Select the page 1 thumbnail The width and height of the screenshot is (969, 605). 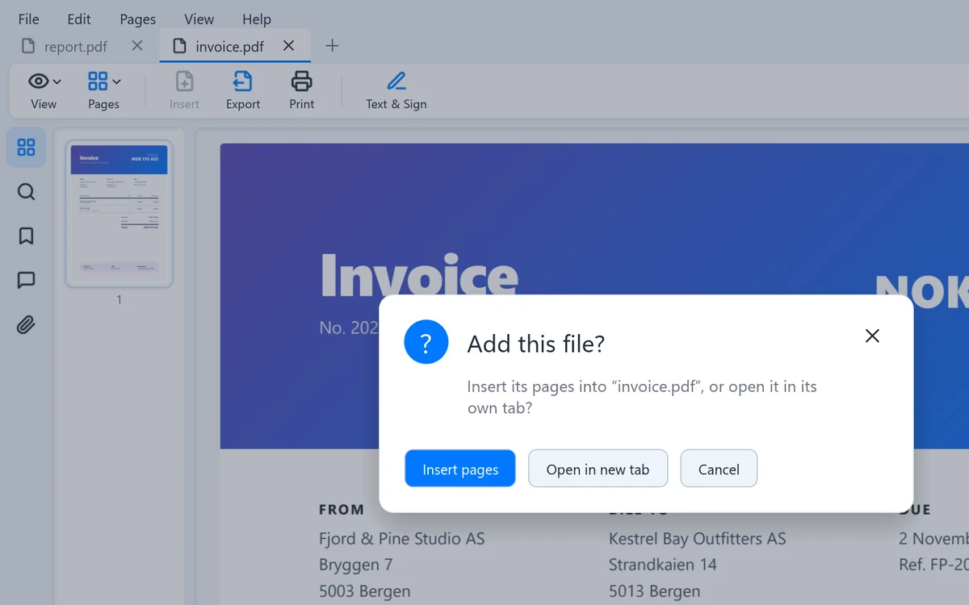point(119,214)
